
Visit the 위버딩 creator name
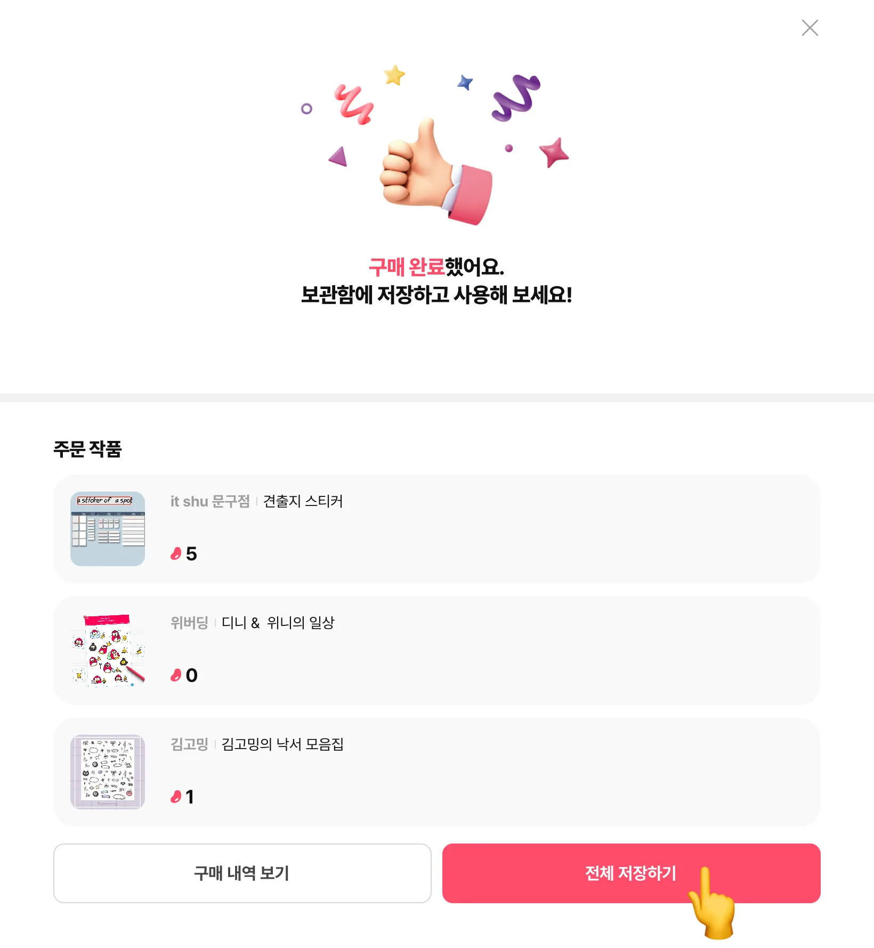[x=189, y=623]
